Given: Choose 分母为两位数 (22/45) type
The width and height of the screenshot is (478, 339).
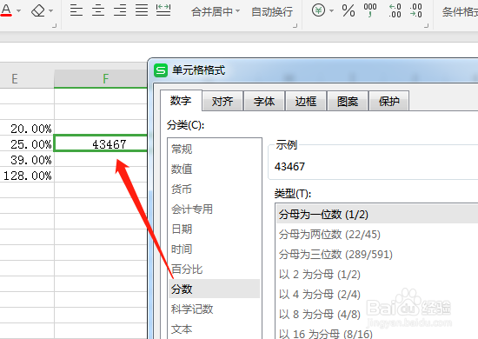Looking at the screenshot, I should 377,235.
